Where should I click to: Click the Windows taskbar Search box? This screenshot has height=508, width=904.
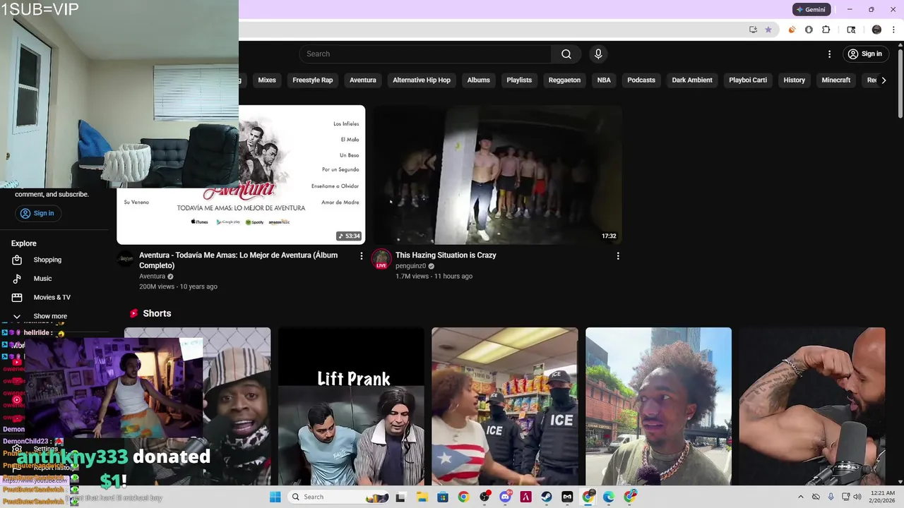pos(340,497)
